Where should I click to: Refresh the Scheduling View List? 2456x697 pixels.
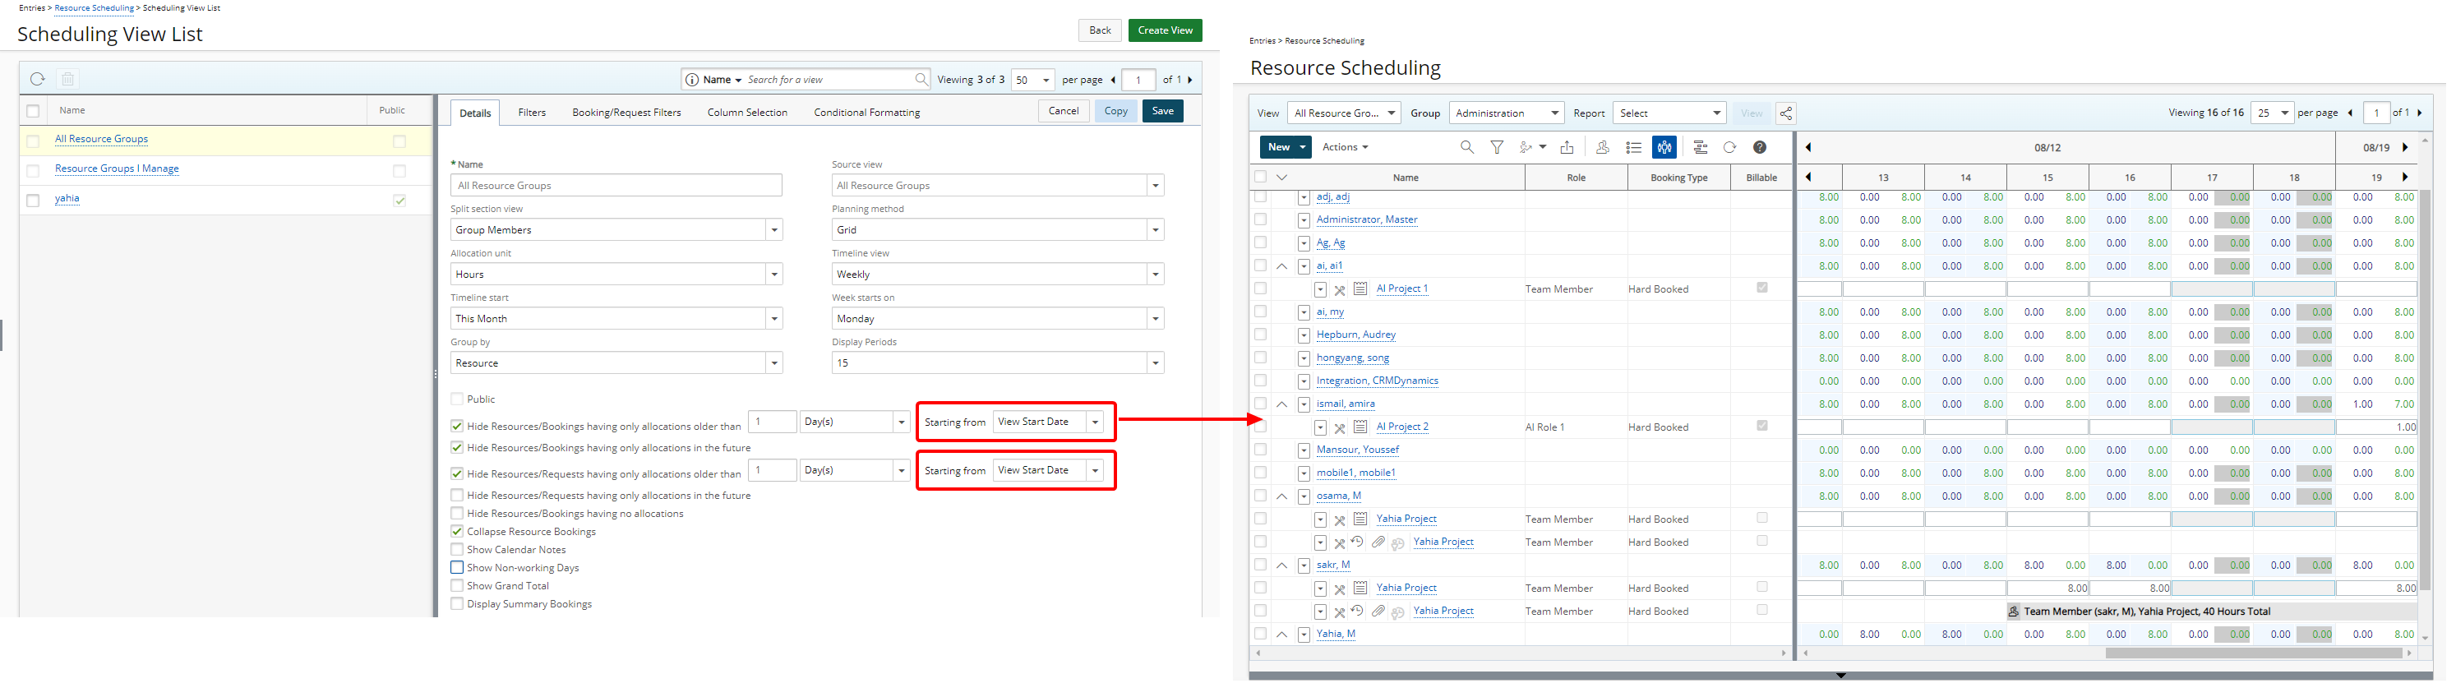pyautogui.click(x=37, y=79)
